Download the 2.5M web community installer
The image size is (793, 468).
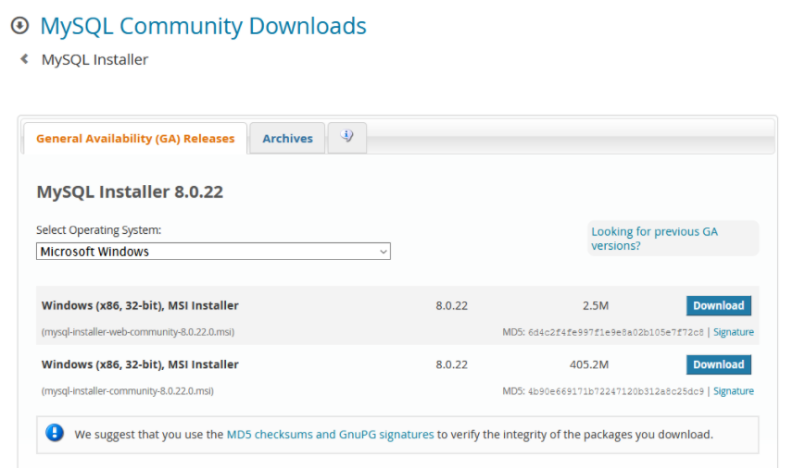click(x=719, y=305)
